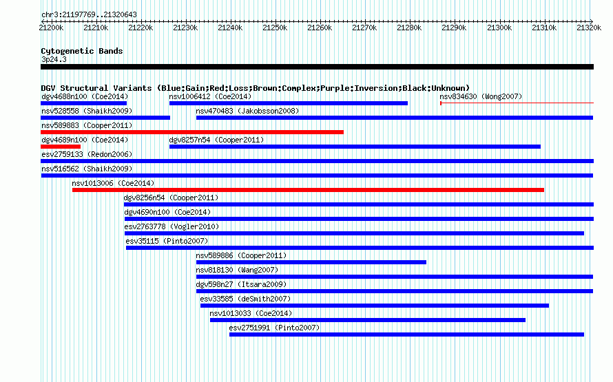The height and width of the screenshot is (382, 613).
Task: Select blue bar under esv2759133 (Redon2006)
Action: pos(318,161)
